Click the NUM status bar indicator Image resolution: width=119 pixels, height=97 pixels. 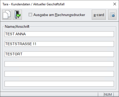[108, 94]
